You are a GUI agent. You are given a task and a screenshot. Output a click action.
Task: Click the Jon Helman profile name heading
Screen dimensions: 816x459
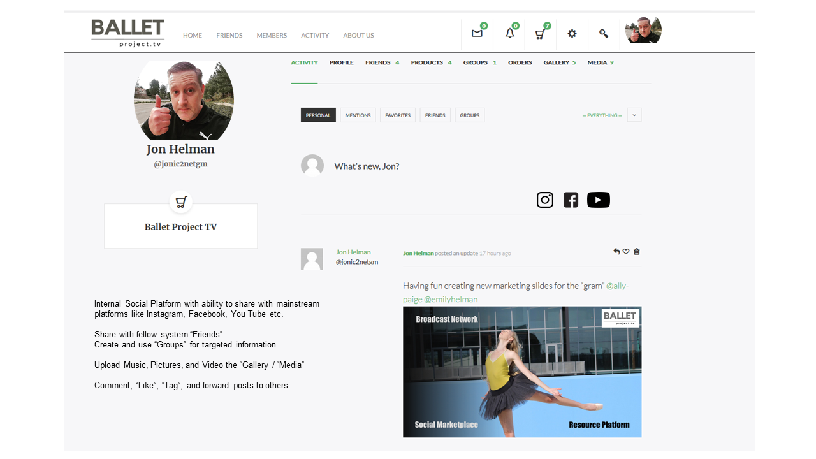180,149
